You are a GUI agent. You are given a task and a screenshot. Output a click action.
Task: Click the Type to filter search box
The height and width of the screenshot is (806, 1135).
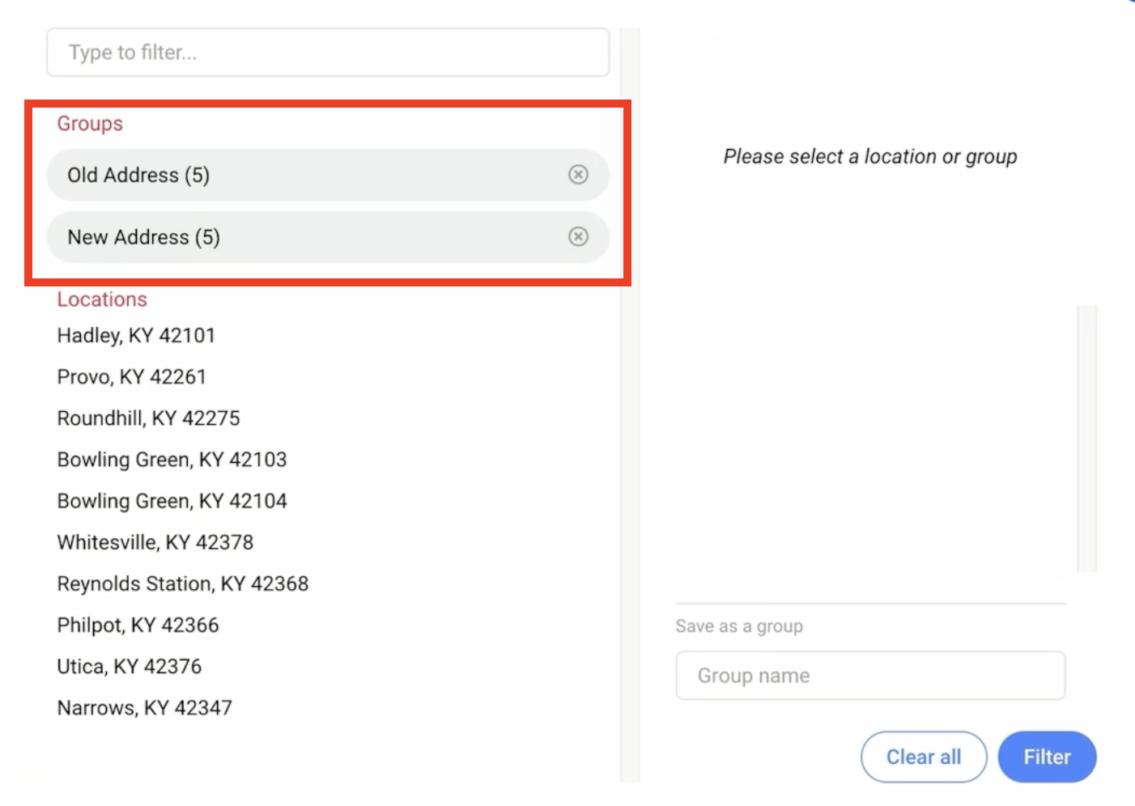coord(328,53)
